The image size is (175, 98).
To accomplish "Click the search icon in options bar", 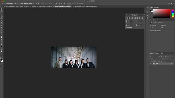I will click(169, 3).
